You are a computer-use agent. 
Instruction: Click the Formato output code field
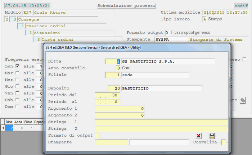[x=167, y=33]
